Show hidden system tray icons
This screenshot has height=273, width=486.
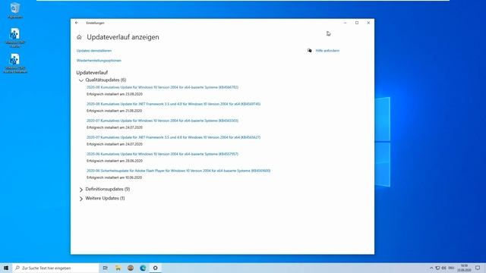click(x=431, y=268)
